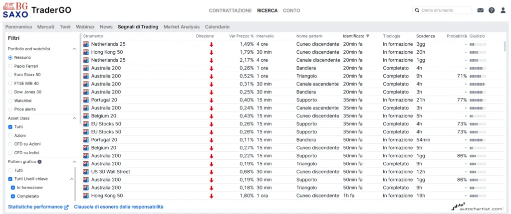Focus the Cerca strumento search field

(442, 10)
